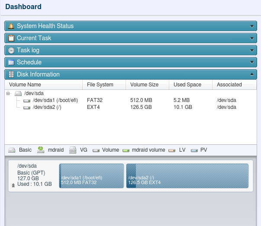Open the Schedule panel header
Screen dimensions: 261x226
(x=130, y=62)
